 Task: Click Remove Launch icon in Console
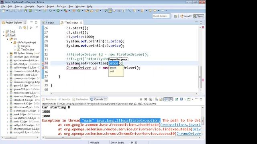tap(145, 99)
